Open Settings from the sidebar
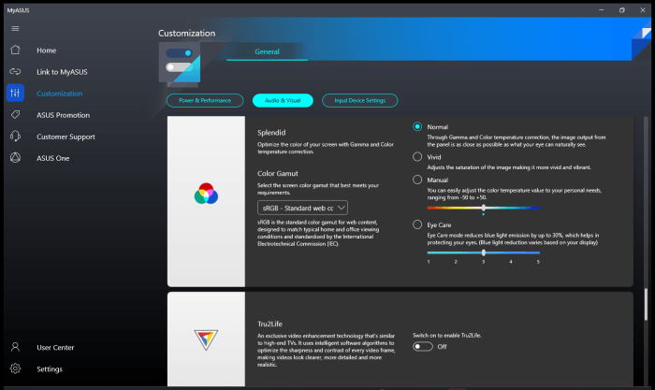The height and width of the screenshot is (390, 655). click(50, 369)
